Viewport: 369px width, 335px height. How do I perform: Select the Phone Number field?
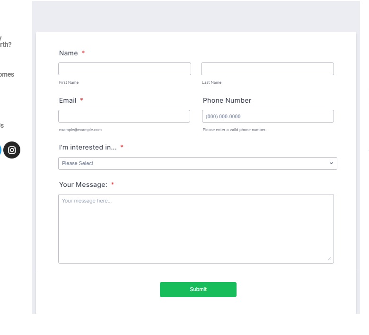(268, 116)
